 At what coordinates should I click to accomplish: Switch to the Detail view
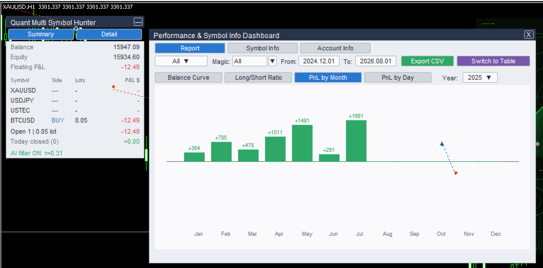point(109,34)
